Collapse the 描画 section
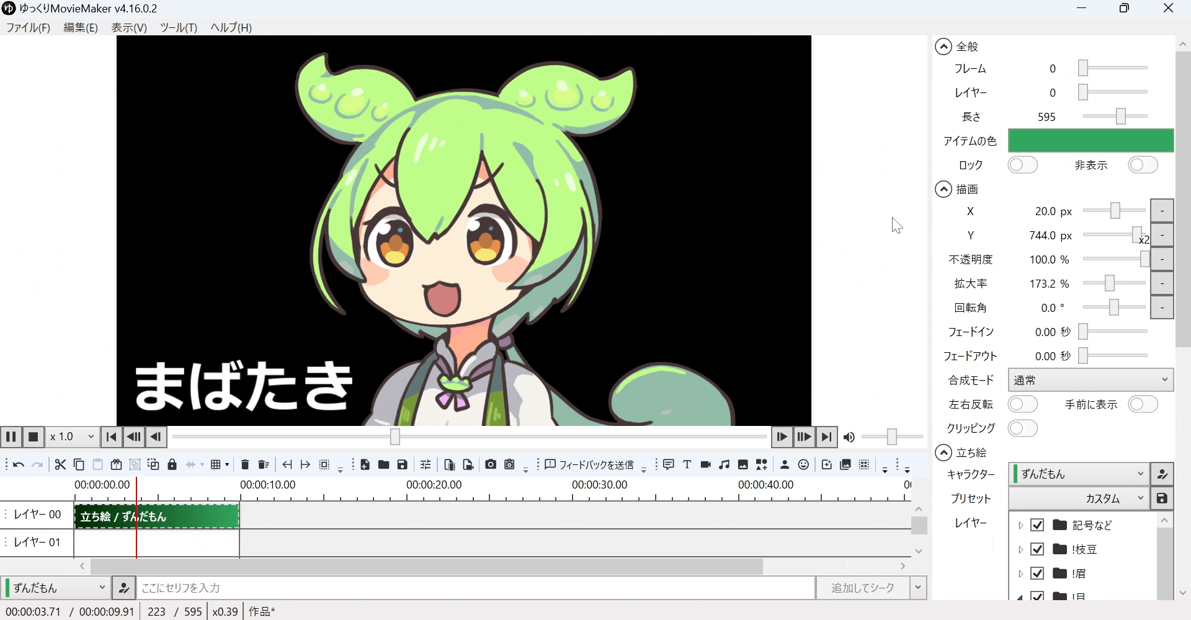 (x=943, y=189)
